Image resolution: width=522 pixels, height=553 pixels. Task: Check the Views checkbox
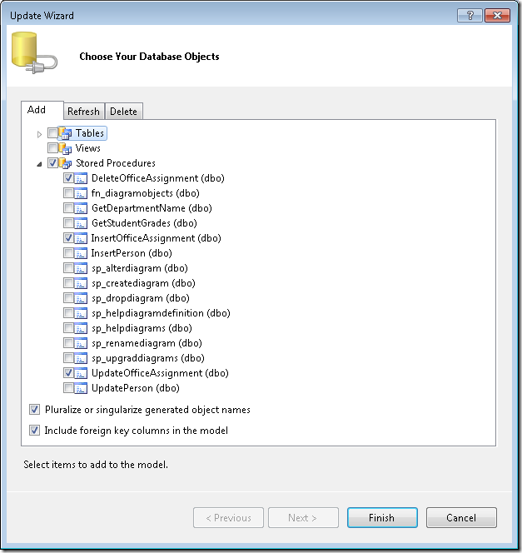[x=52, y=147]
